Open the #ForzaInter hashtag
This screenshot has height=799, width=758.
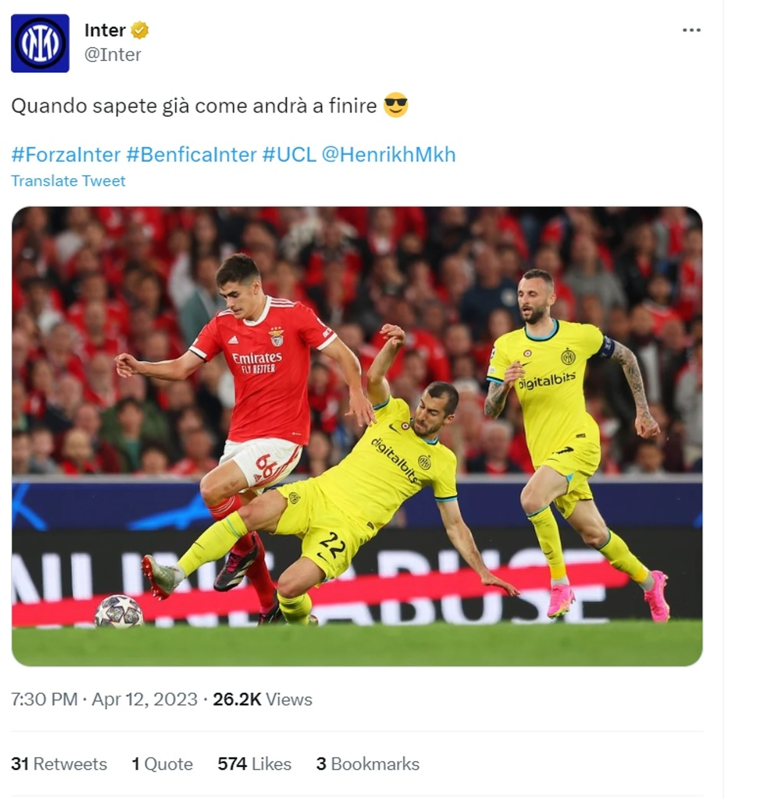tap(66, 154)
